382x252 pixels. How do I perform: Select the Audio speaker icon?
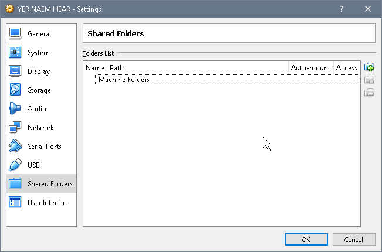[x=15, y=108]
